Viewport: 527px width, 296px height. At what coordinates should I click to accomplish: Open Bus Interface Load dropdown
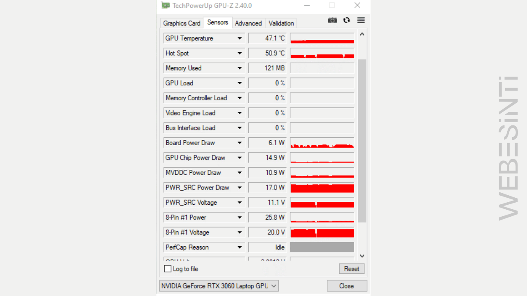pos(239,128)
